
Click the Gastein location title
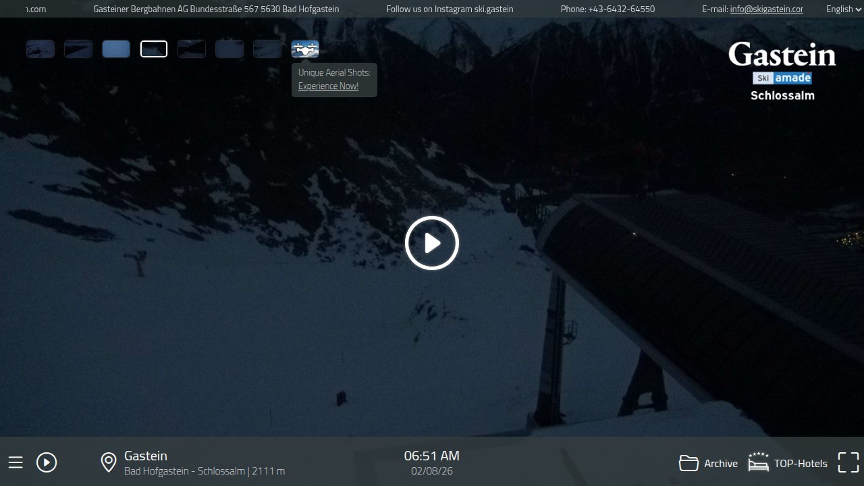click(146, 456)
